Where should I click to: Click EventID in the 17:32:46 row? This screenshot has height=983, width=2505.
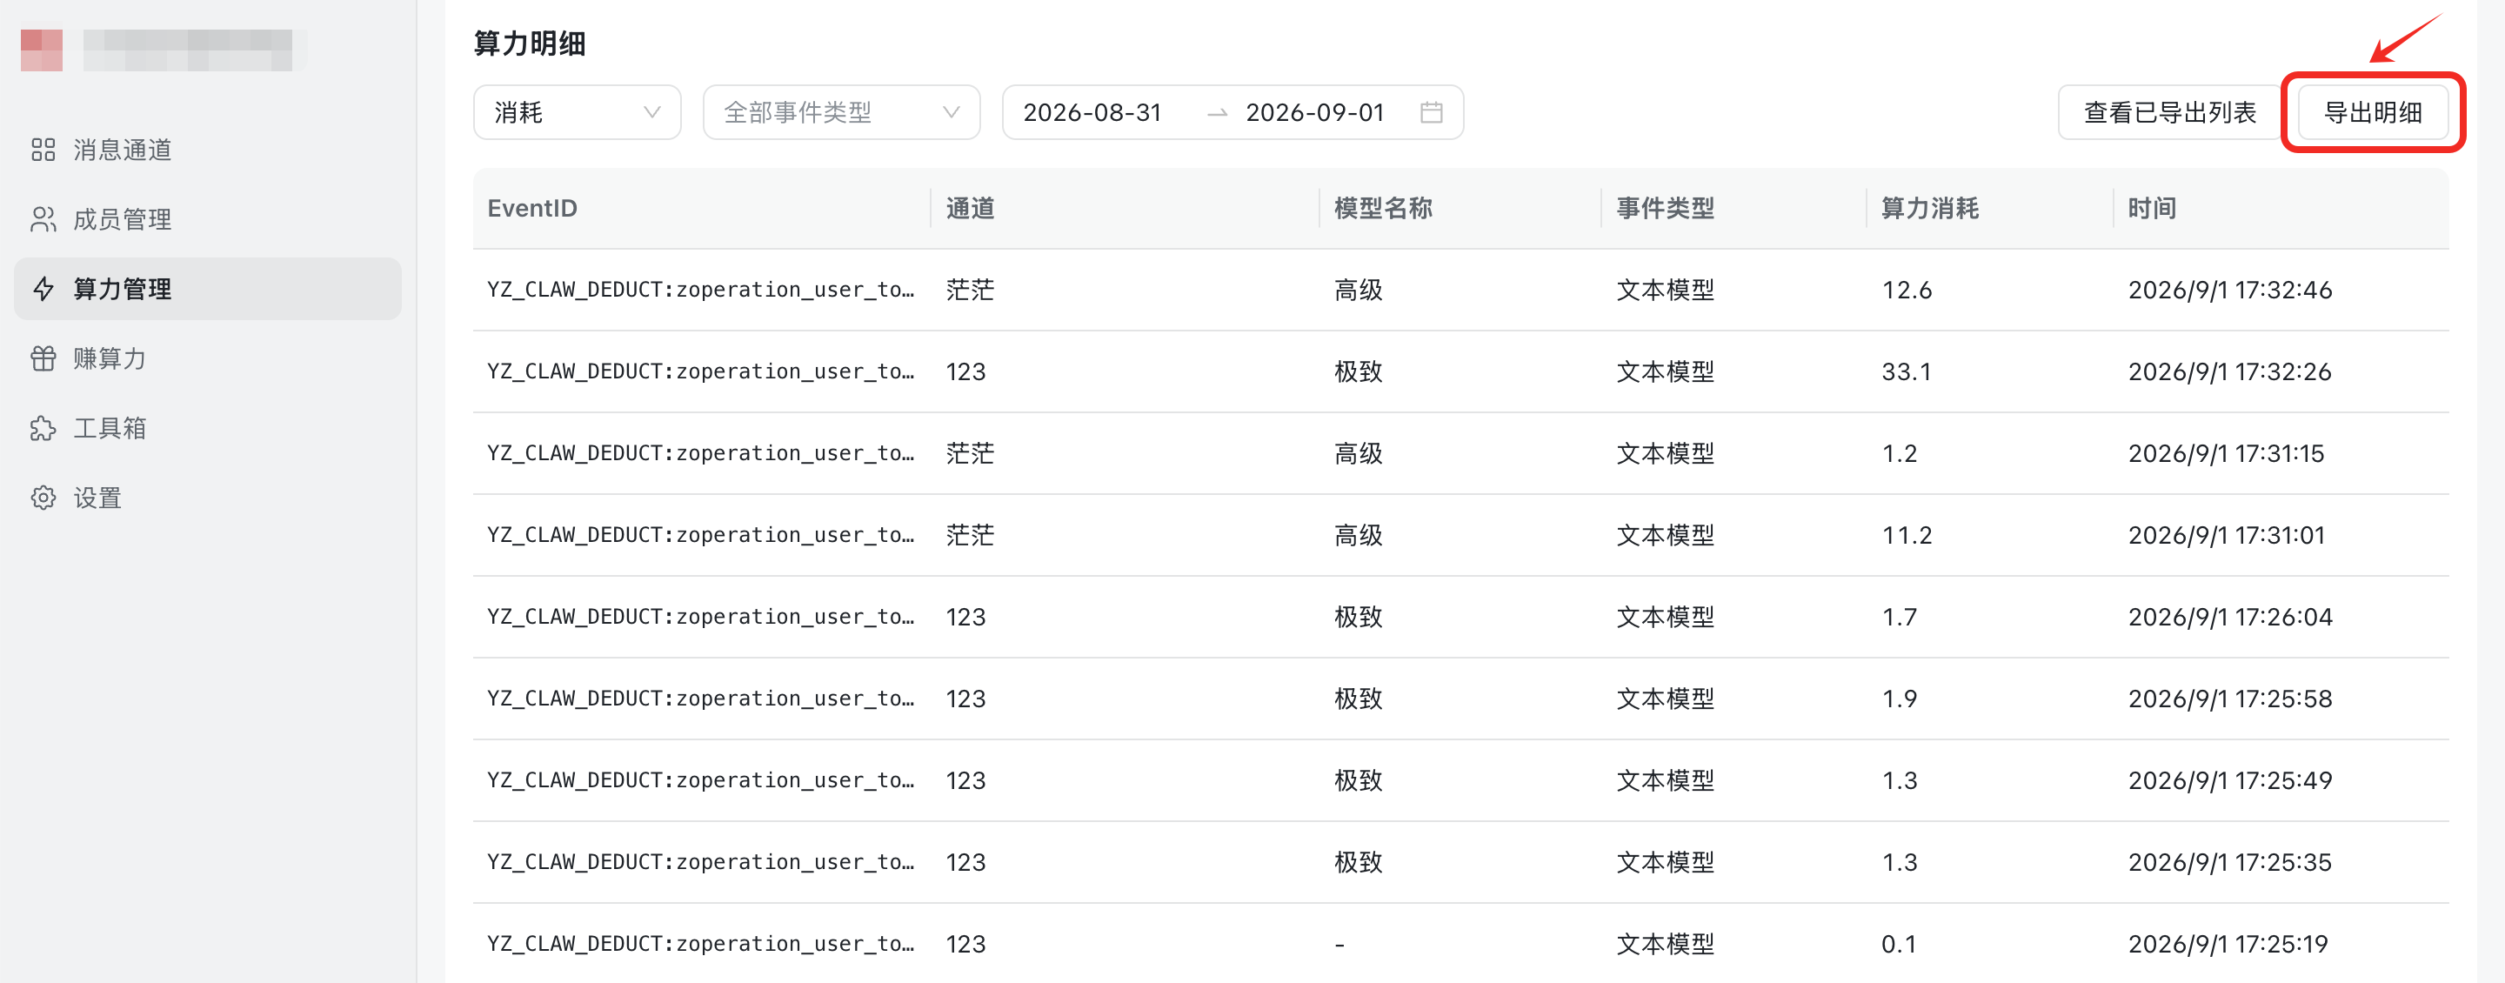click(700, 290)
